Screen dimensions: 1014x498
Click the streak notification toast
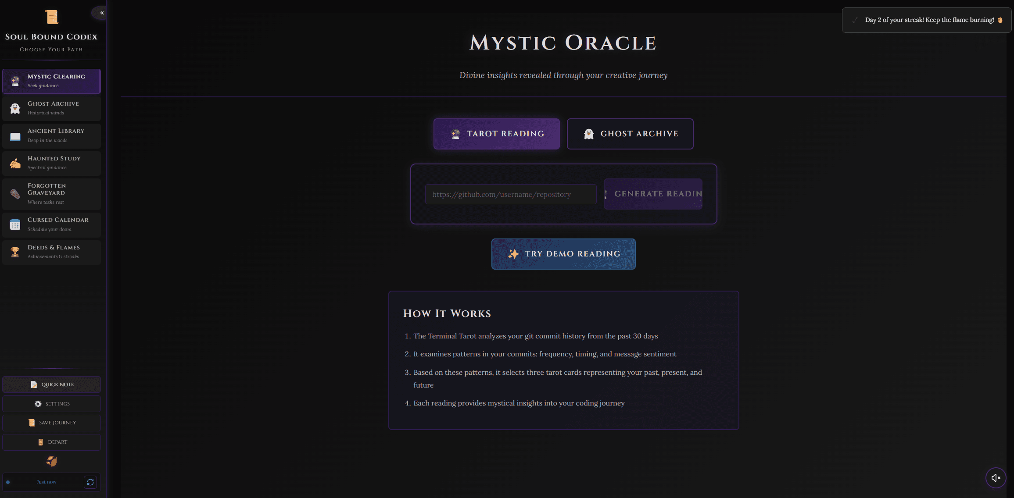[926, 20]
